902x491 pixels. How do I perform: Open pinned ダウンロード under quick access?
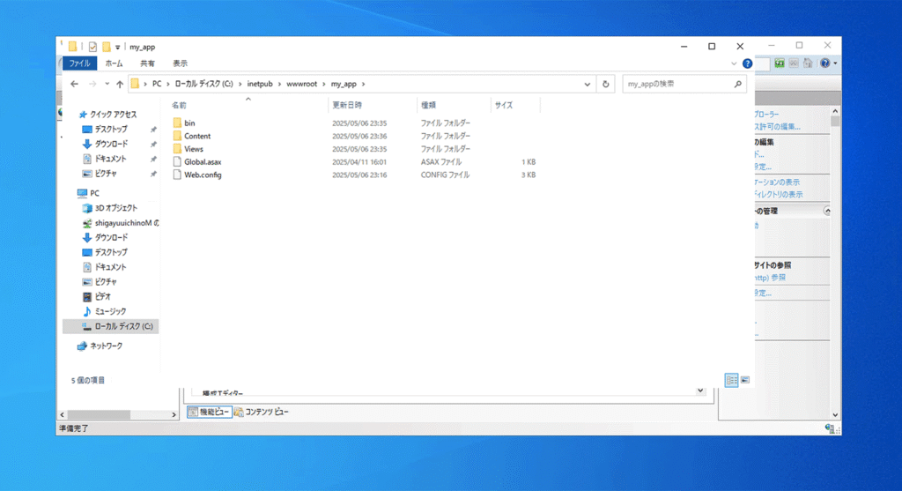pyautogui.click(x=111, y=144)
